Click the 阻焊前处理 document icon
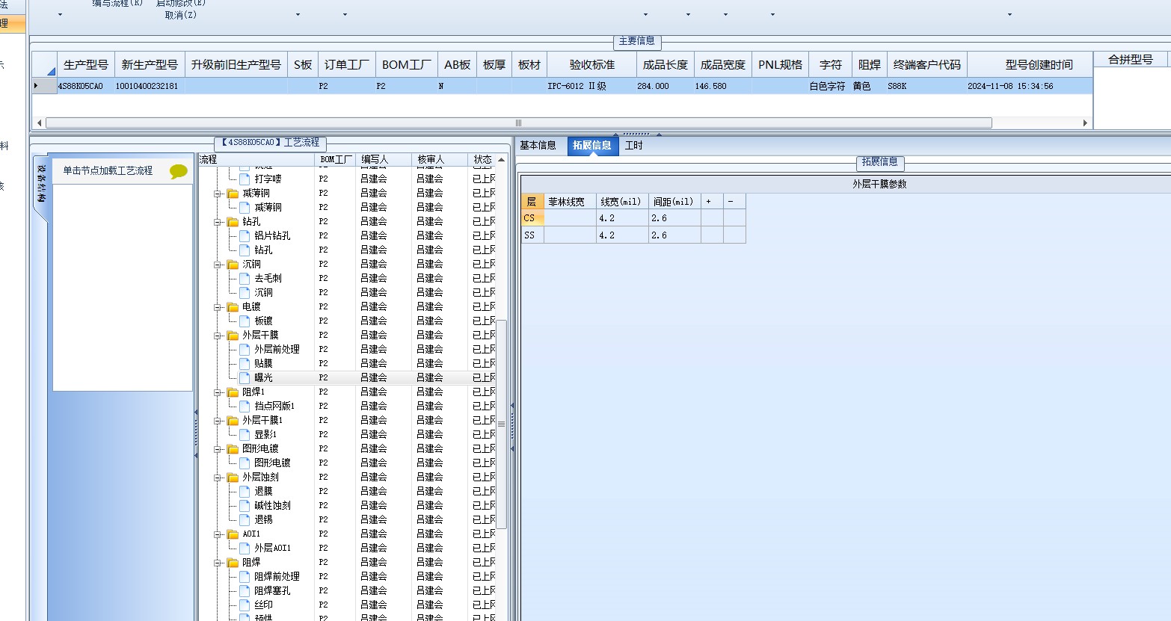Viewport: 1171px width, 621px height. 245,576
